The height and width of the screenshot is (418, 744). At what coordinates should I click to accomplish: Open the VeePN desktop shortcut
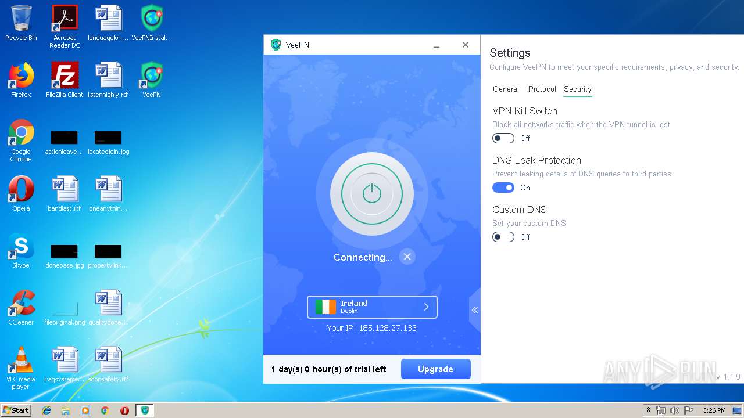point(152,80)
